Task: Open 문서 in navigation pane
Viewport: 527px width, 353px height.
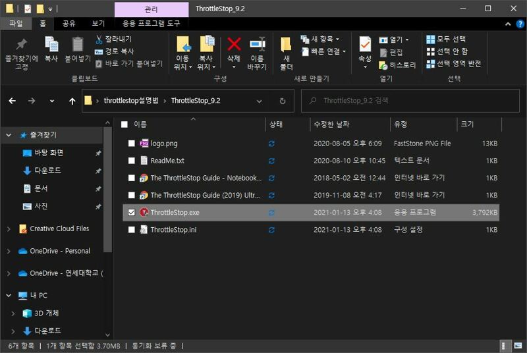Action: (x=41, y=188)
